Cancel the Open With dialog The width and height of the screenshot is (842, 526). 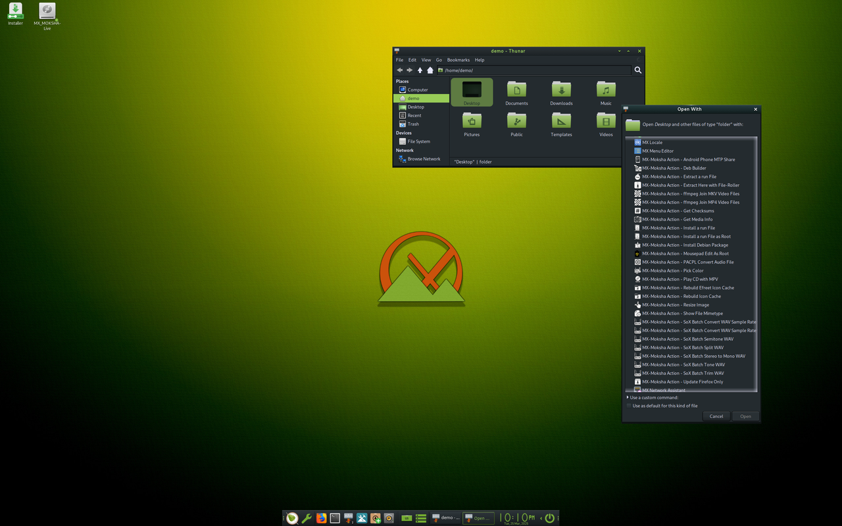point(716,416)
